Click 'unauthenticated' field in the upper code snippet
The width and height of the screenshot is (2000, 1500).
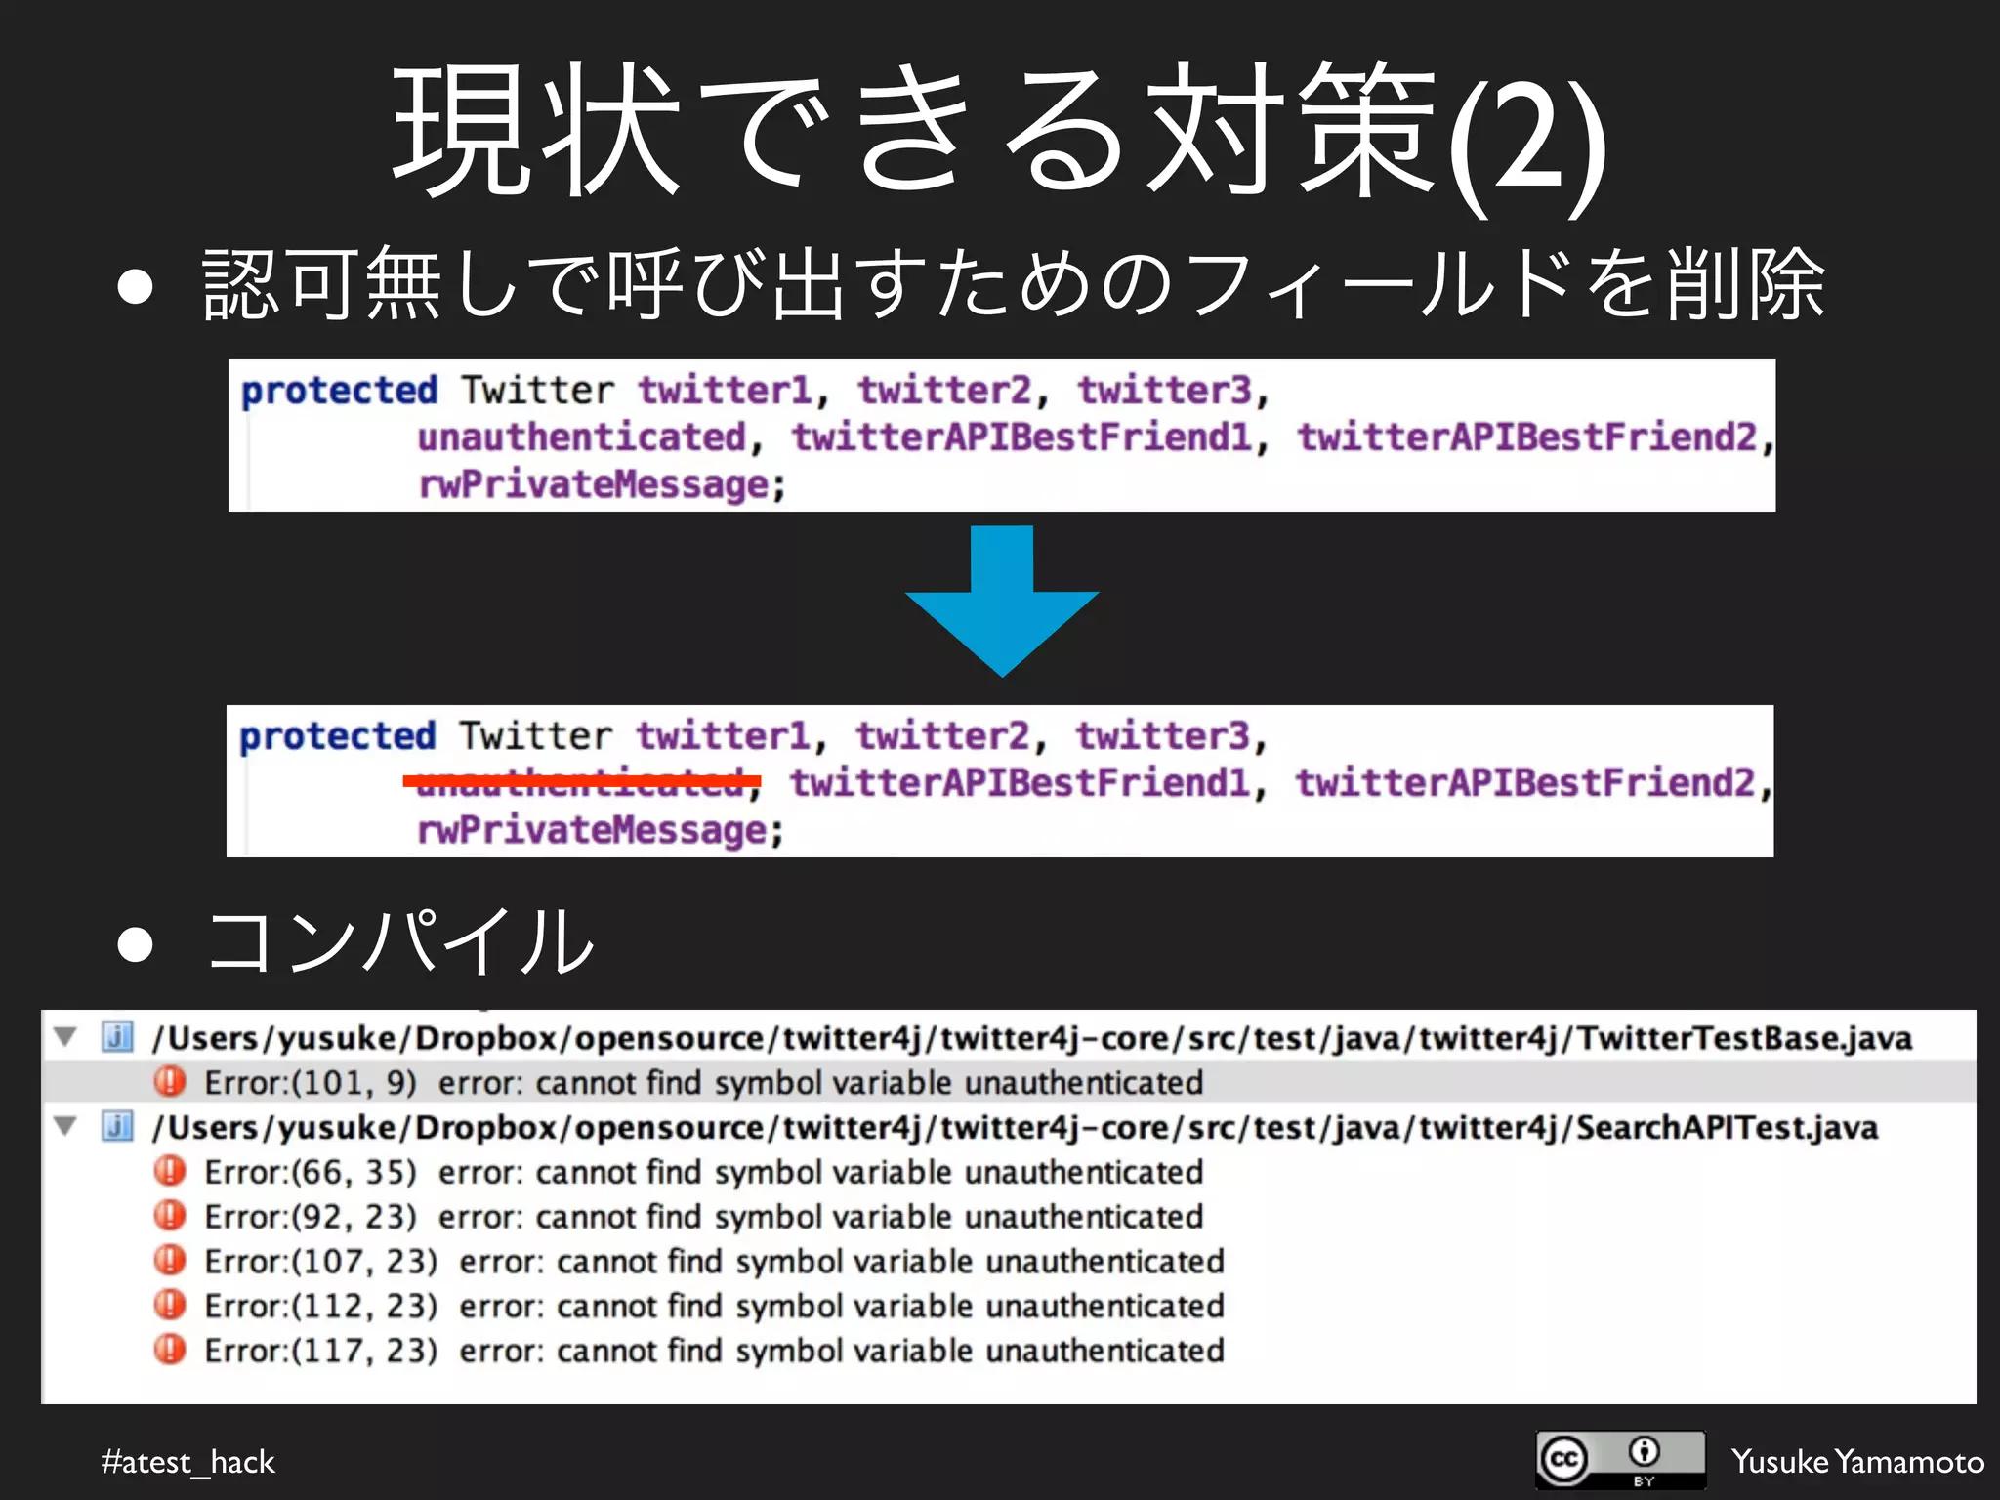pos(582,437)
